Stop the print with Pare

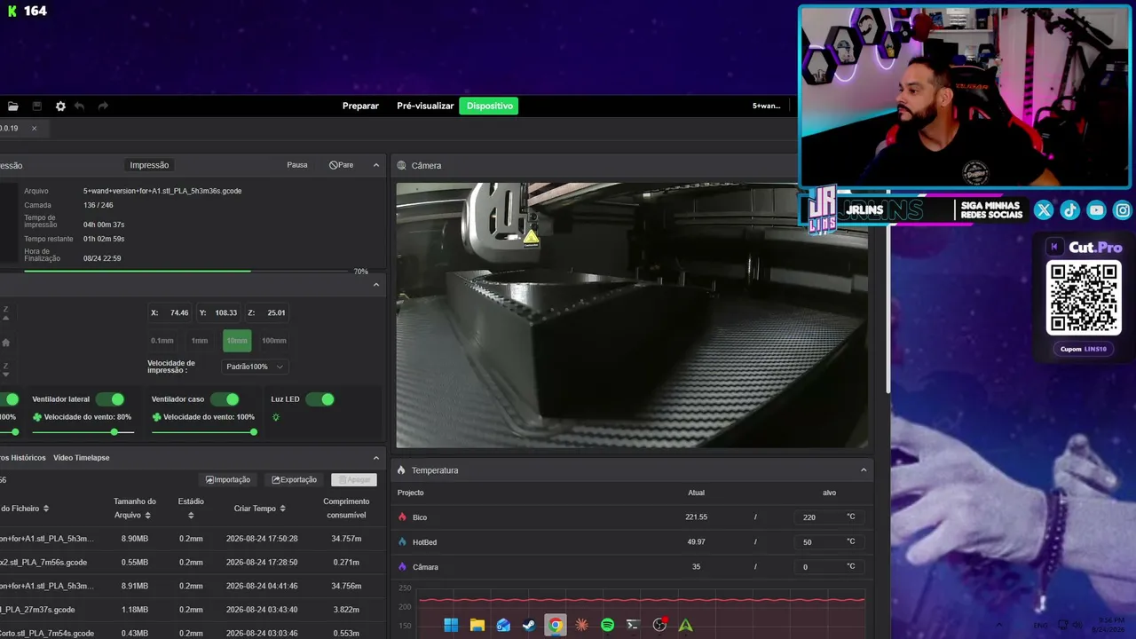[x=341, y=165]
